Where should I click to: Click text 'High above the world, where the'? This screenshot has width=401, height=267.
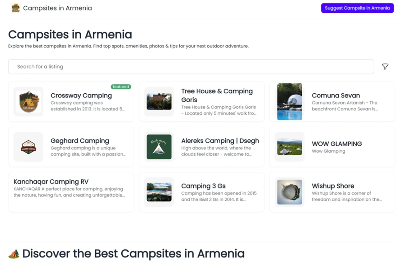(x=216, y=148)
